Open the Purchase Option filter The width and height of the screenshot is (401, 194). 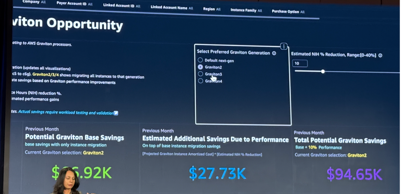(x=288, y=11)
